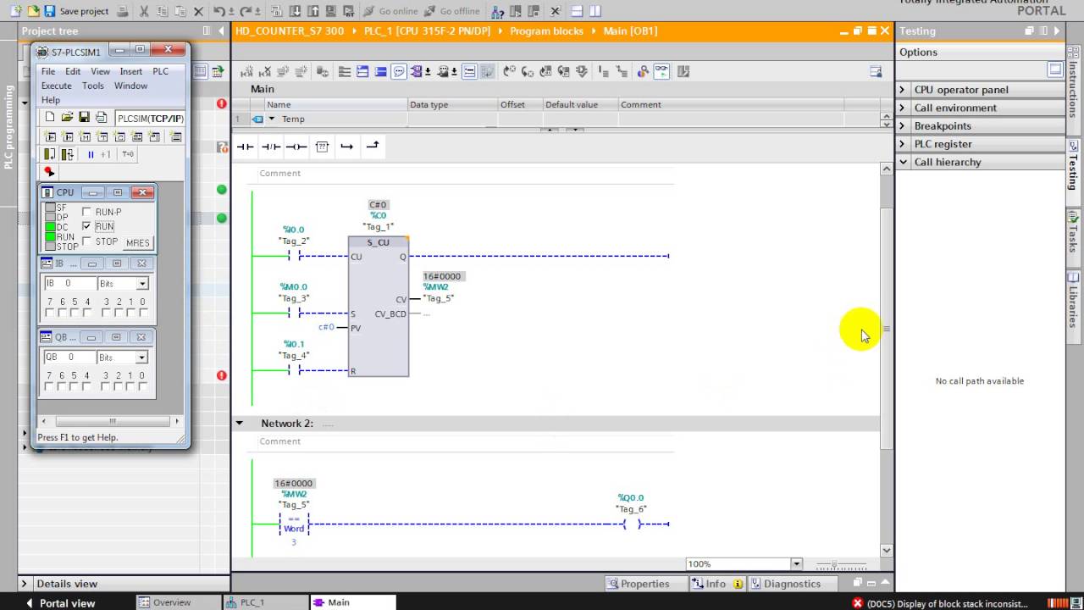Screen dimensions: 1084x610
Task: Expand the Details view panel
Action: pos(25,584)
